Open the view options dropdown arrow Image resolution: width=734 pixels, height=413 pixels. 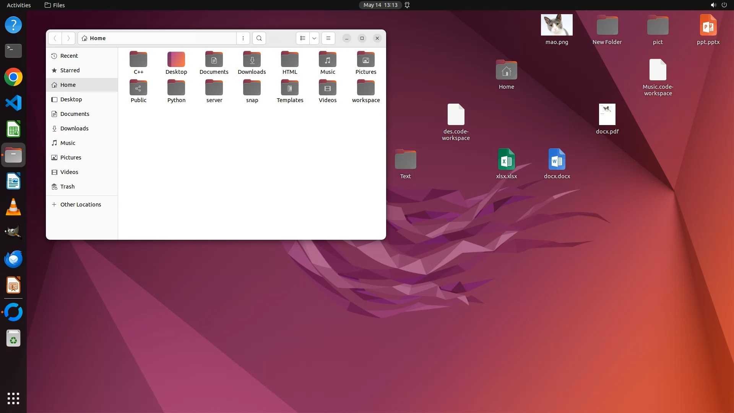coord(314,38)
